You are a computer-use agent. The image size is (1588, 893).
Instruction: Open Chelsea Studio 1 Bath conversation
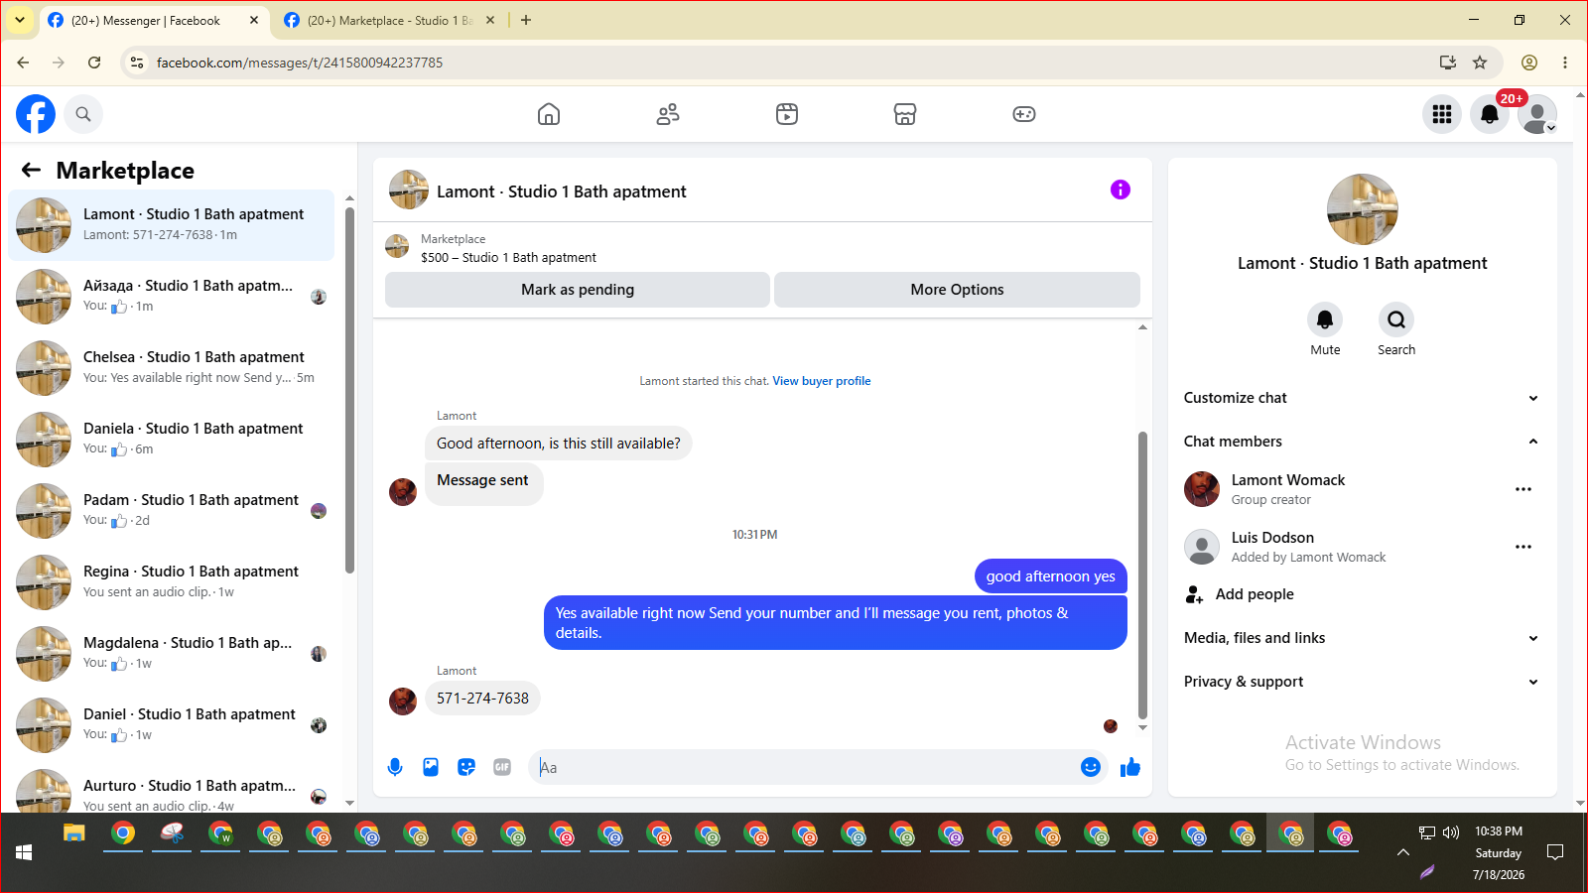coord(172,368)
